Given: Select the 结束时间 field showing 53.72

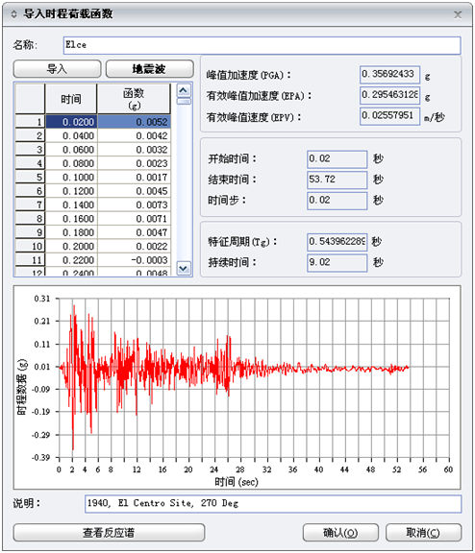Looking at the screenshot, I should 337,180.
